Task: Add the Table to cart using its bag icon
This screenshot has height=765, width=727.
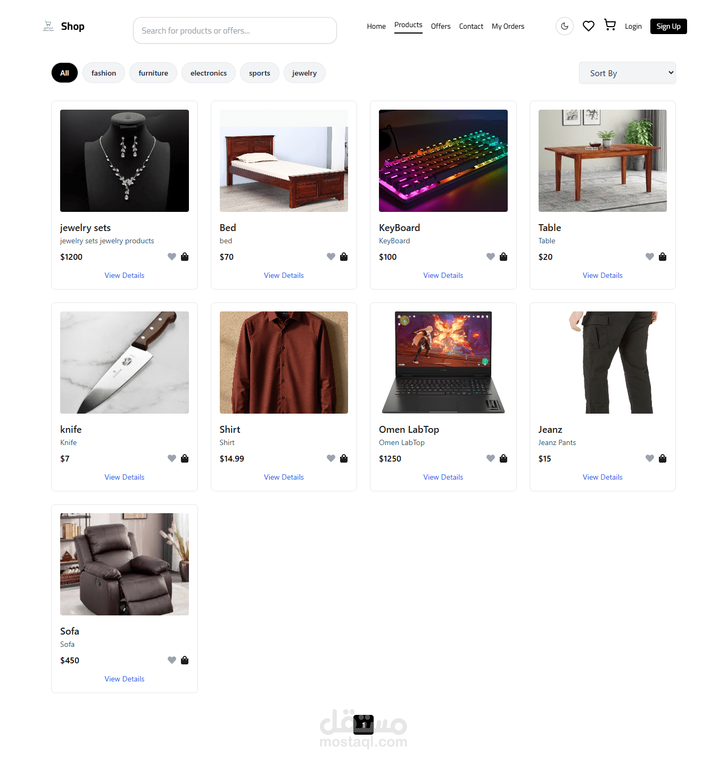Action: (663, 257)
